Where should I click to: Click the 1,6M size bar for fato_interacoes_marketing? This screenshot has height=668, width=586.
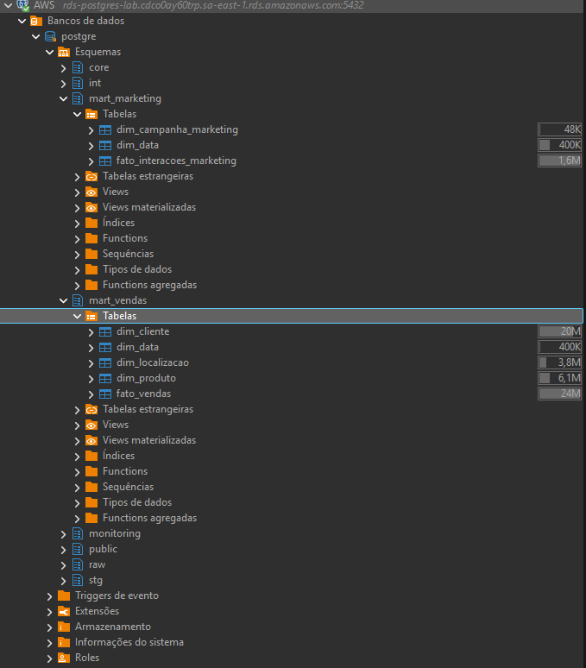click(560, 161)
